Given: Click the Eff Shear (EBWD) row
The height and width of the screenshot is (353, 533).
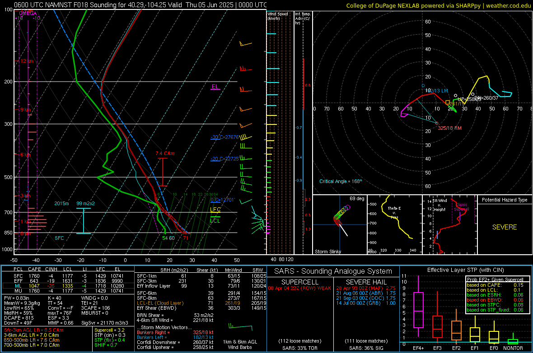Looking at the screenshot, I should click(x=201, y=308).
